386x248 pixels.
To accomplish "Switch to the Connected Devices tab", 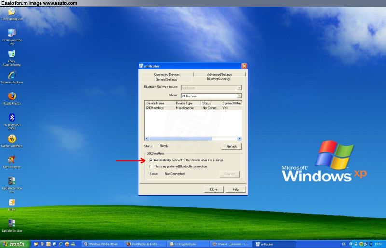I will click(167, 74).
